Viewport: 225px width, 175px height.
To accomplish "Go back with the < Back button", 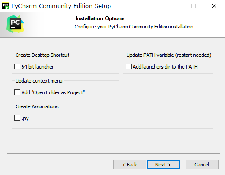I will point(129,165).
